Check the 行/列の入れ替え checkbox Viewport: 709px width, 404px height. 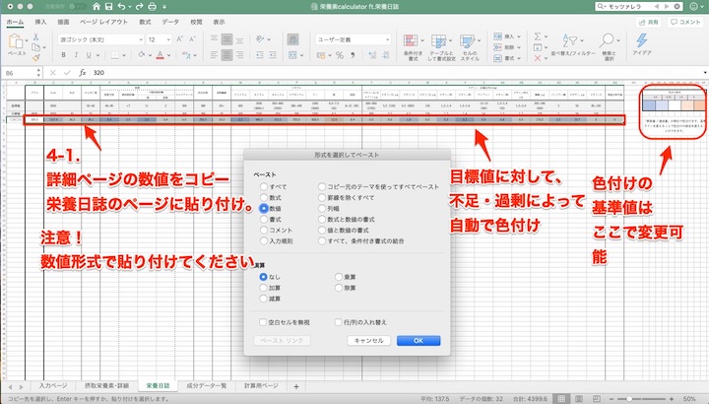[x=338, y=322]
